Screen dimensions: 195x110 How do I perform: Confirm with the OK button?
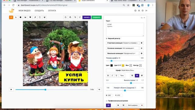[x=108, y=105]
